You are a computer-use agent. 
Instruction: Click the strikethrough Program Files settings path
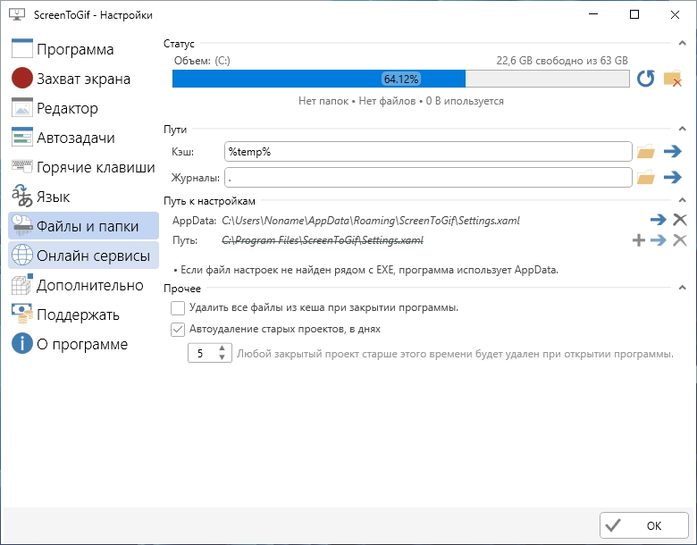[x=323, y=240]
